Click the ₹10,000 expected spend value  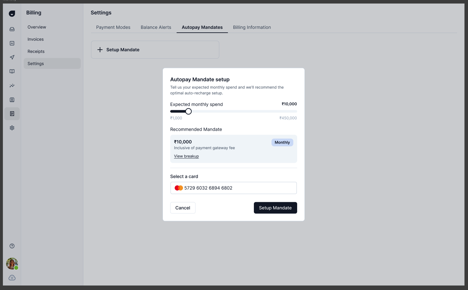[x=289, y=104]
